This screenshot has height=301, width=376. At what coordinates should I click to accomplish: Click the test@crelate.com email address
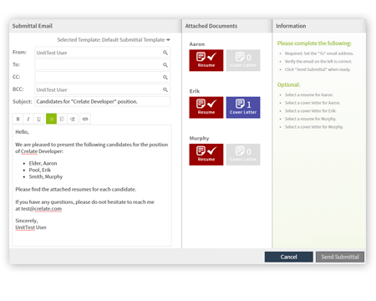coord(42,209)
